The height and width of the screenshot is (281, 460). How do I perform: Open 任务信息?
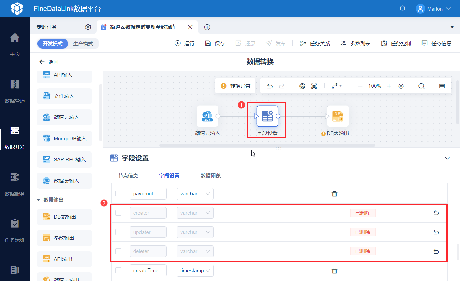(436, 43)
